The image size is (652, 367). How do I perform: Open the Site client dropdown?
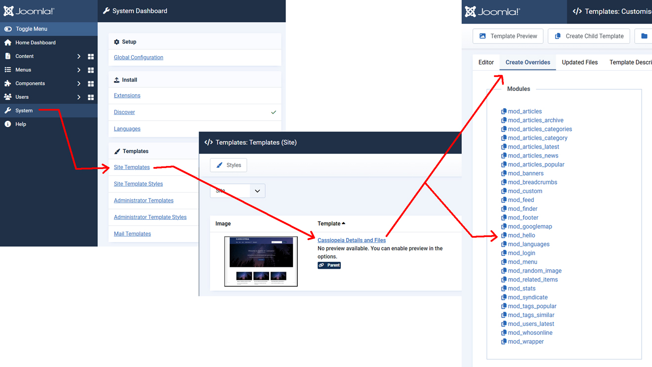[237, 191]
